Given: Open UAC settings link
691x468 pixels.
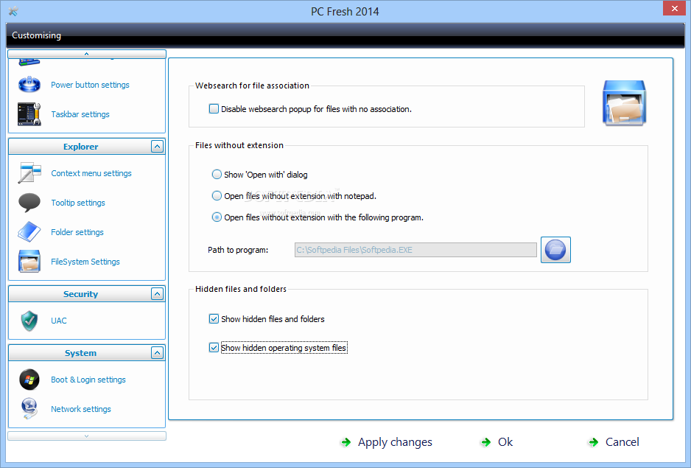Looking at the screenshot, I should click(59, 321).
